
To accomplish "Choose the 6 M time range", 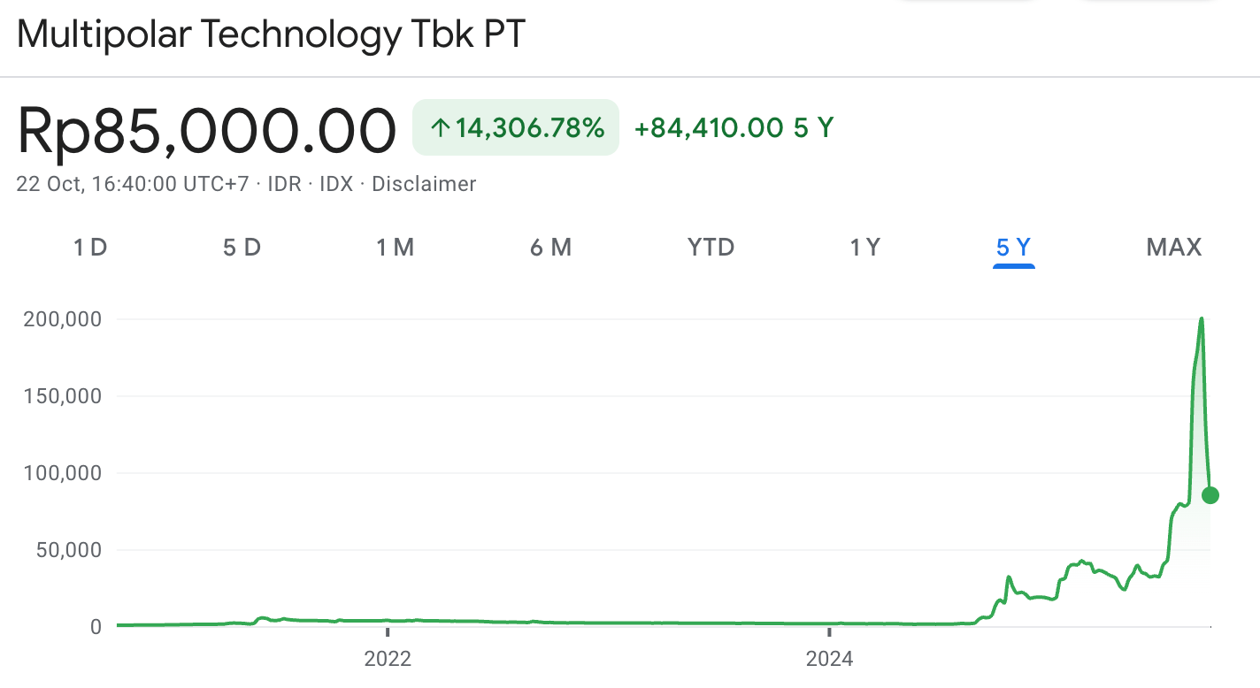I will [x=550, y=248].
